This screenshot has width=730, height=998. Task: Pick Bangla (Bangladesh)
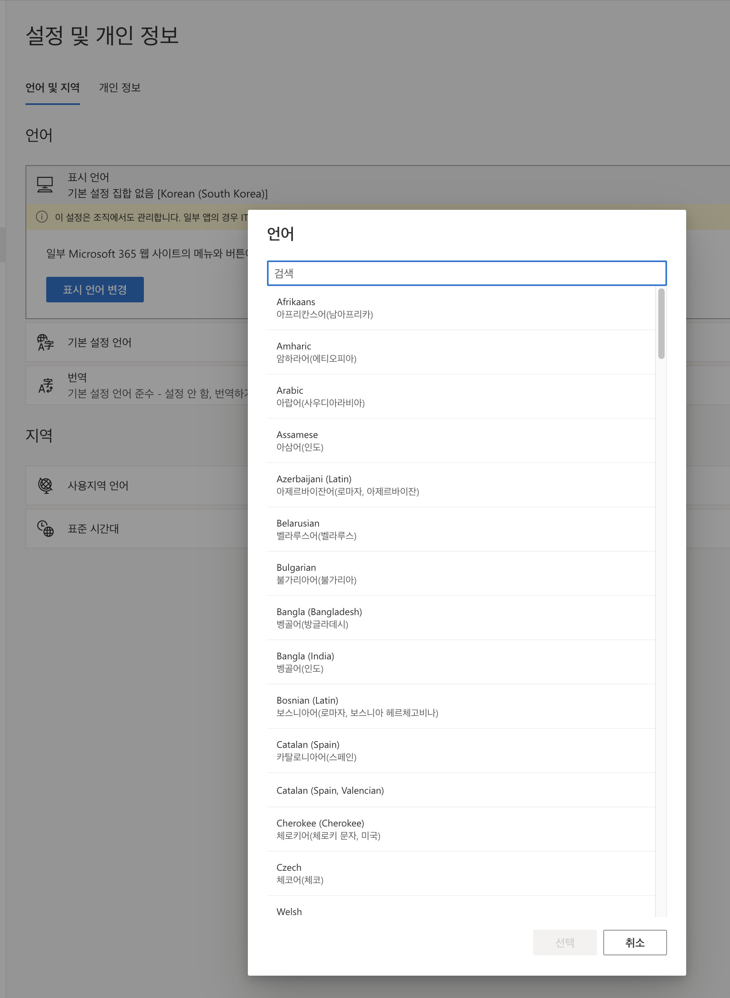click(x=461, y=617)
